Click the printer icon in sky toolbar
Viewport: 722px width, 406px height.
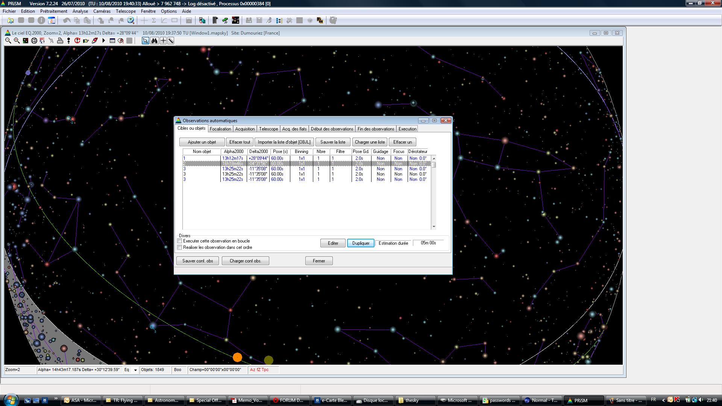tap(60, 41)
